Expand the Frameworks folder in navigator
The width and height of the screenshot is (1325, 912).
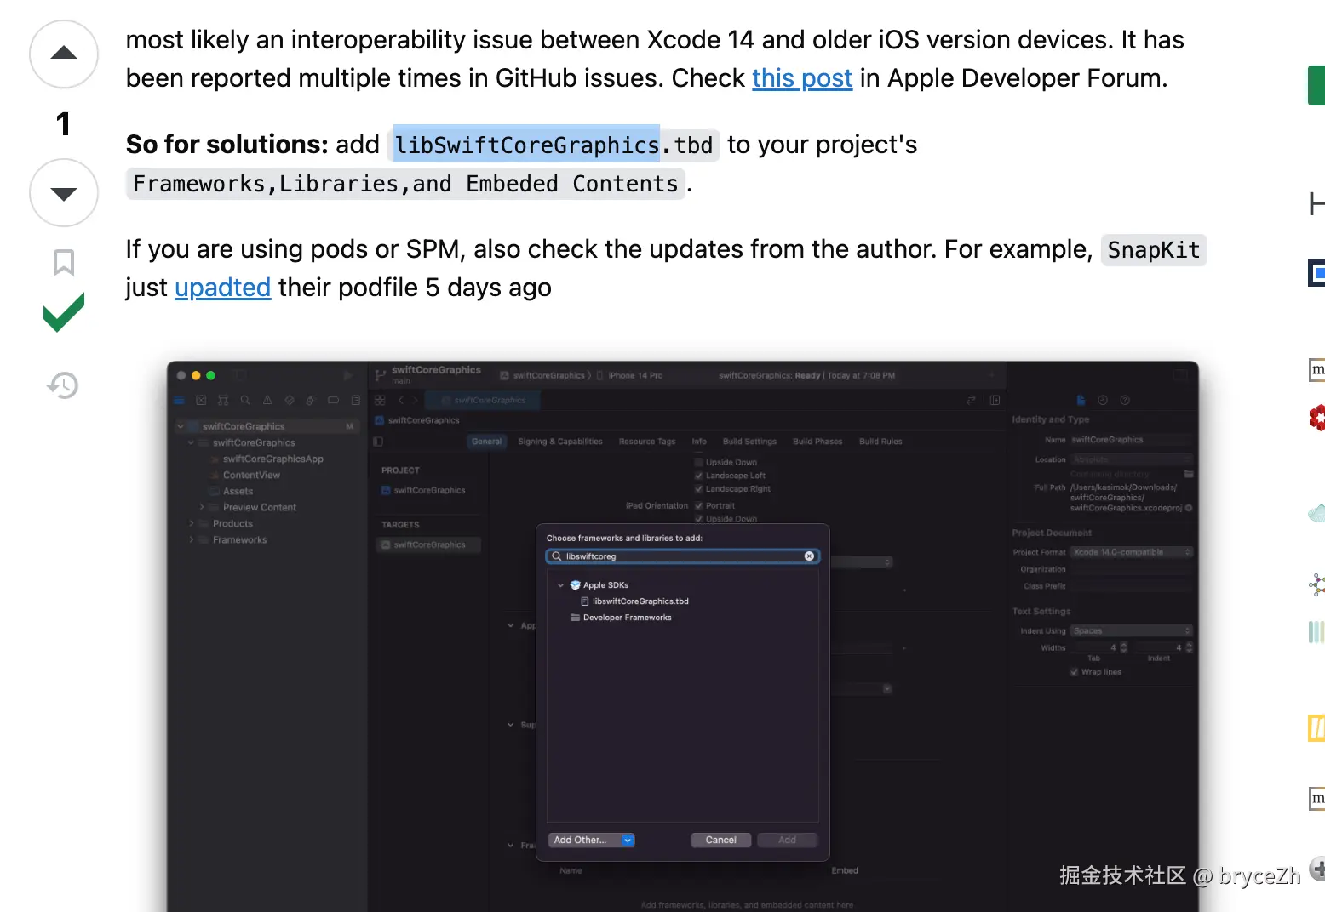[191, 540]
